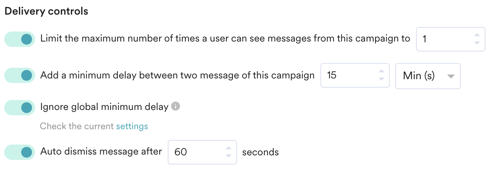The height and width of the screenshot is (178, 502).
Task: Click the info icon beside Ignore global minimum delay
Action: tap(175, 106)
